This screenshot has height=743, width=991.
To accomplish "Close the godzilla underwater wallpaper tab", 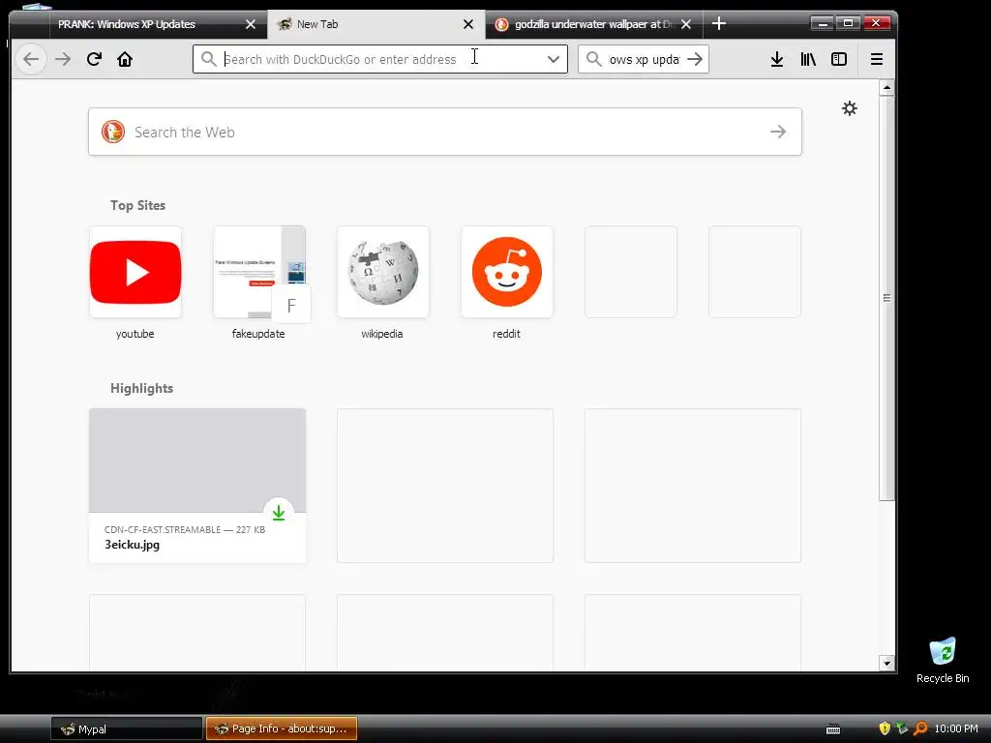I will point(686,24).
